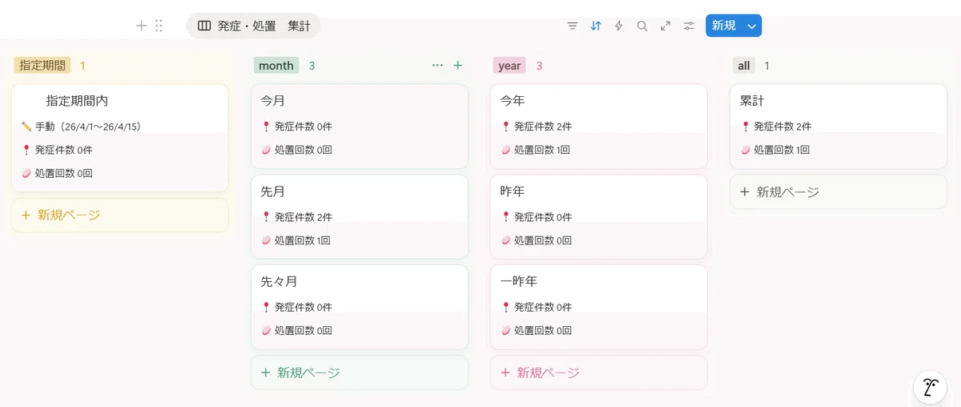Open the 発症・処置 集計 board view tab

(254, 26)
